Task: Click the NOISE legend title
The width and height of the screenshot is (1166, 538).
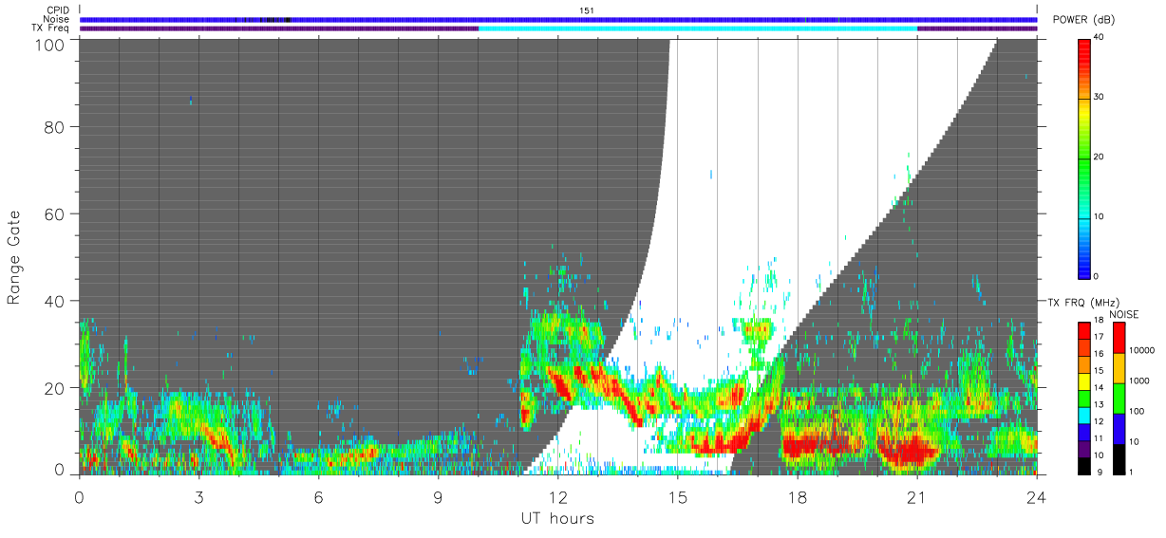Action: 1124,314
